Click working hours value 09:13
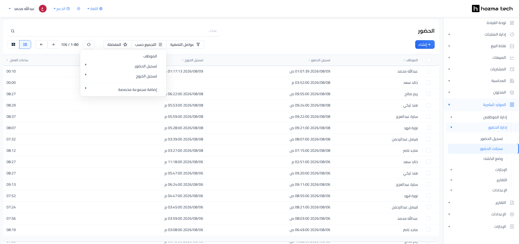This screenshot has width=519, height=244. [11, 185]
